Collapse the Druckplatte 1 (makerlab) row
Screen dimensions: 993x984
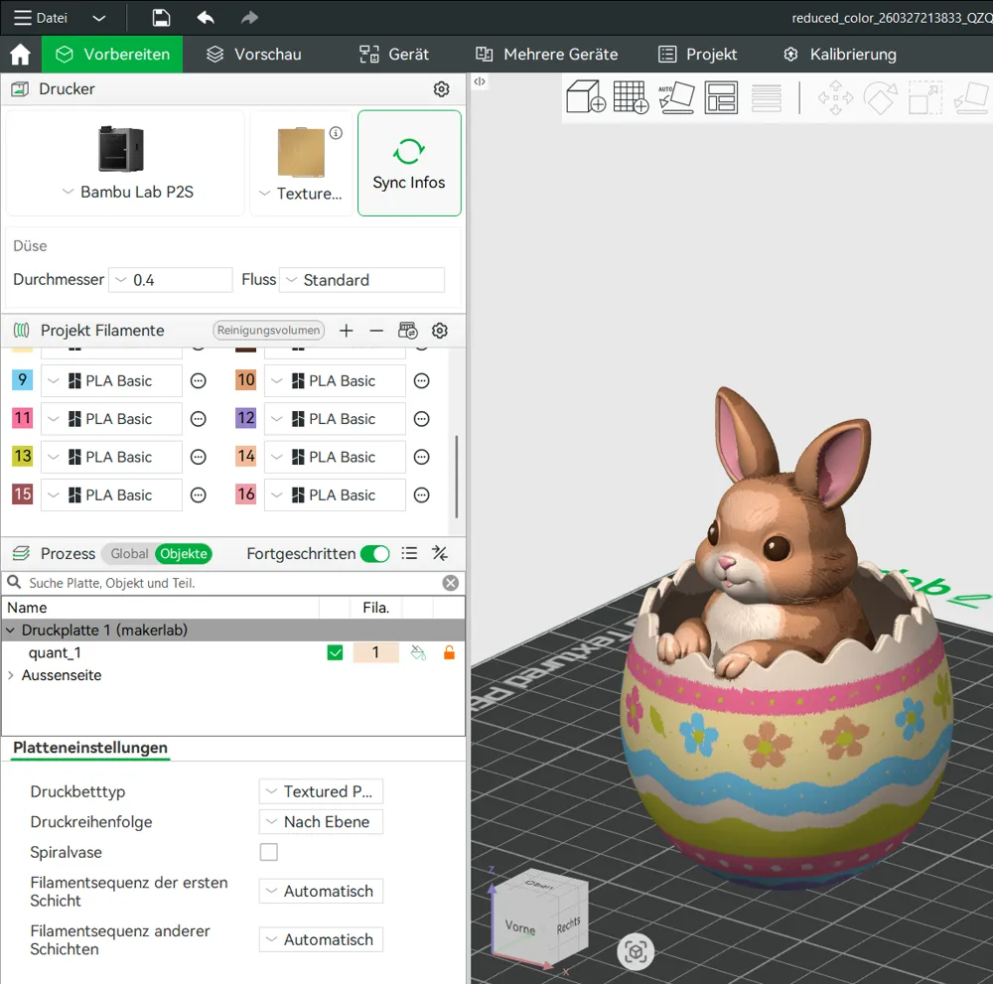click(x=11, y=631)
